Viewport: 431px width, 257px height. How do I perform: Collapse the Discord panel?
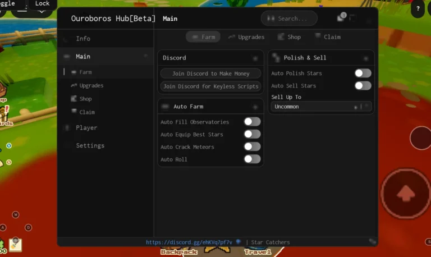[x=255, y=58]
